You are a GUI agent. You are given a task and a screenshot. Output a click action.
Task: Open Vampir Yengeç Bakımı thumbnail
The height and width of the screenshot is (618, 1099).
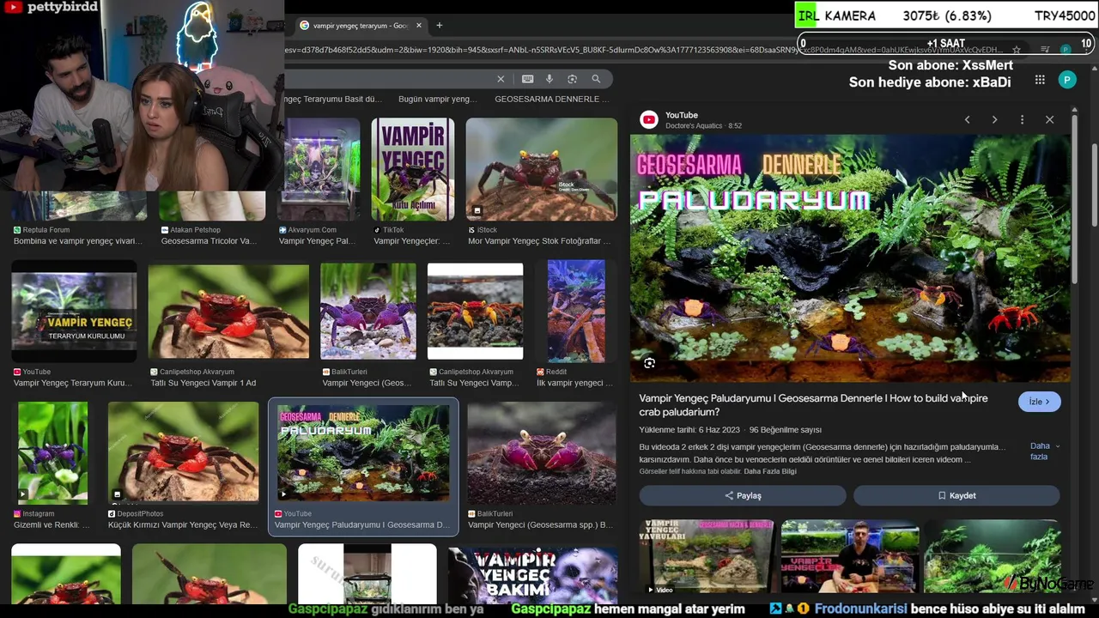[x=532, y=575]
